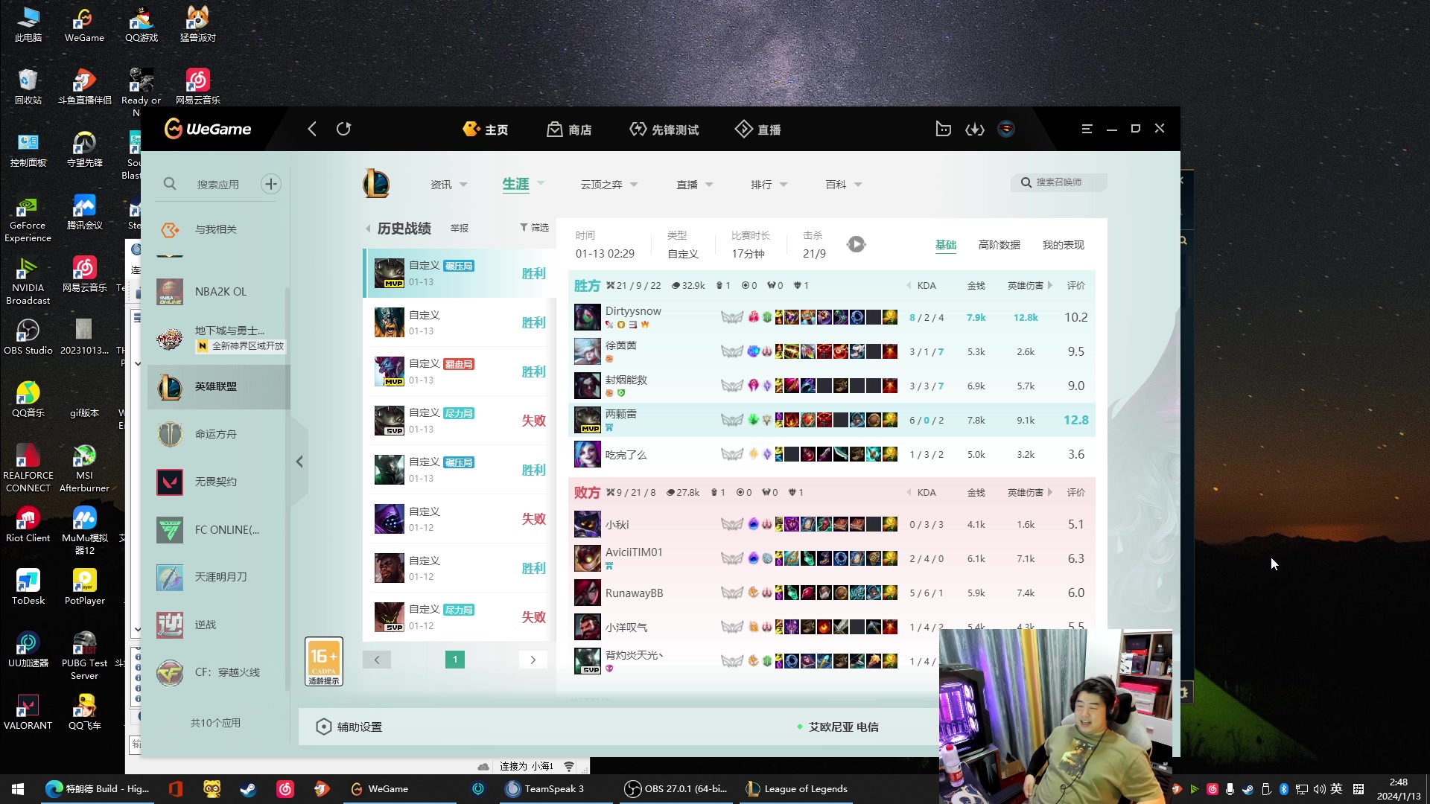The height and width of the screenshot is (804, 1430).
Task: Switch to the 高阶数据 tab
Action: [x=999, y=245]
